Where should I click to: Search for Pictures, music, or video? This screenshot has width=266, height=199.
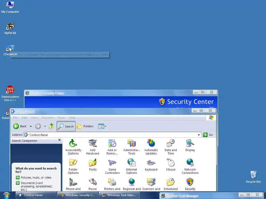coord(34,177)
